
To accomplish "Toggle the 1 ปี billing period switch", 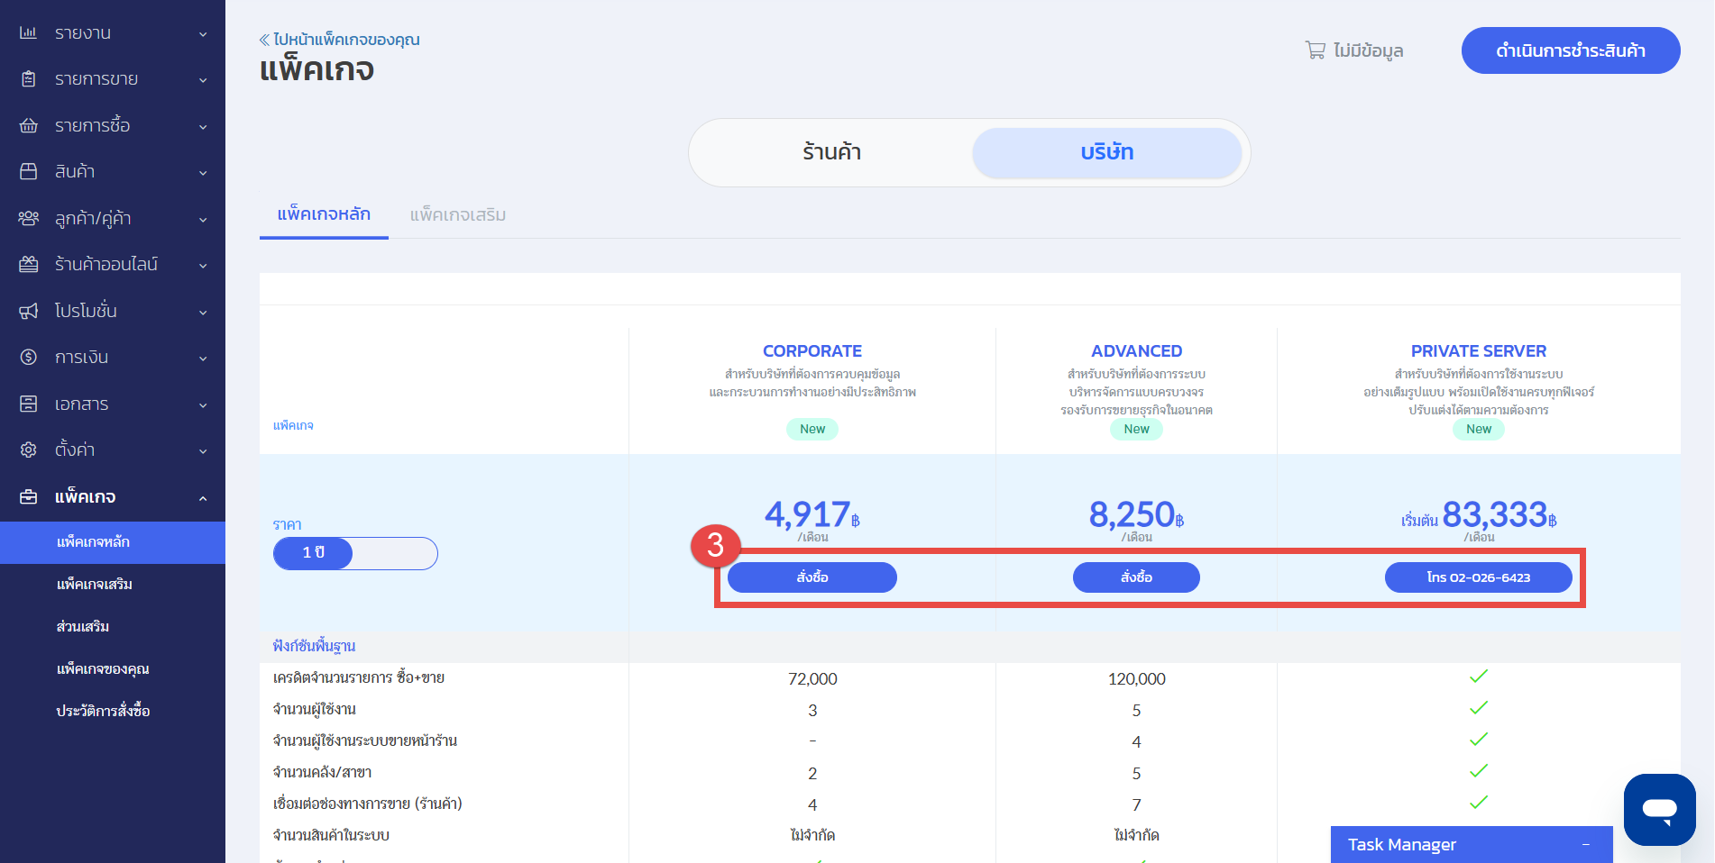I will (355, 553).
